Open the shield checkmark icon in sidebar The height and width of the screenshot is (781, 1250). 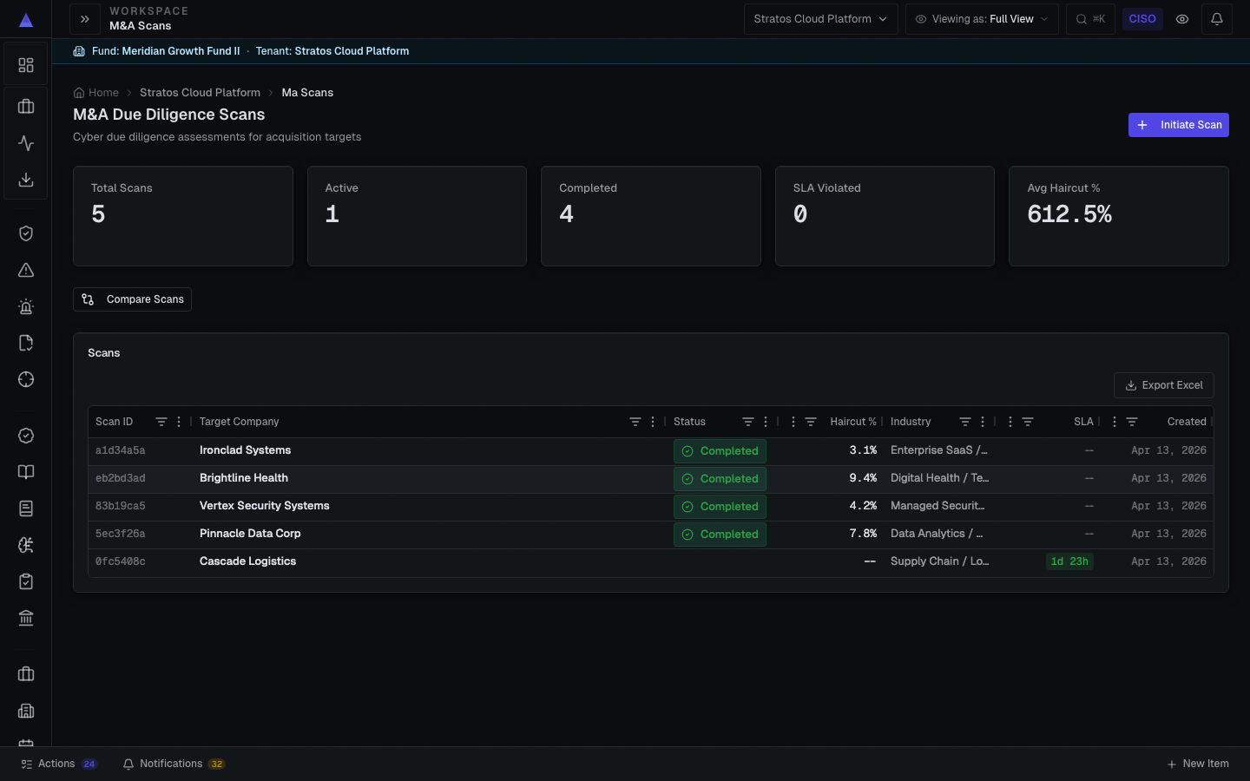tap(26, 233)
